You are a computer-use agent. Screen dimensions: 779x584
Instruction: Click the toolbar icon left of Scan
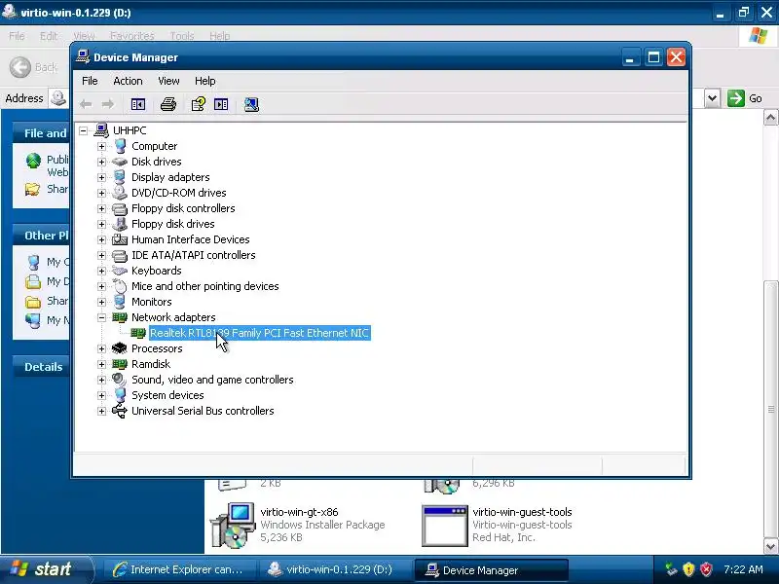tap(221, 104)
